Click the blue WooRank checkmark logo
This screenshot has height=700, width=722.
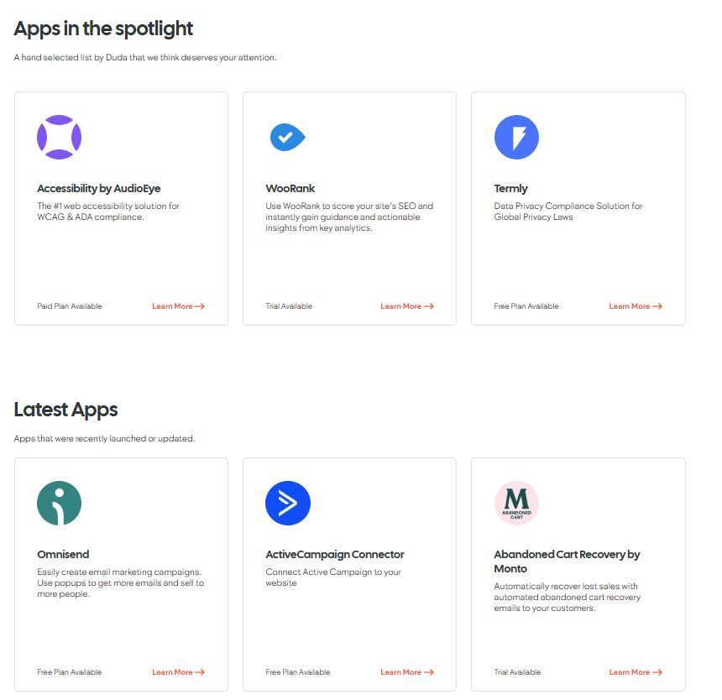point(287,137)
